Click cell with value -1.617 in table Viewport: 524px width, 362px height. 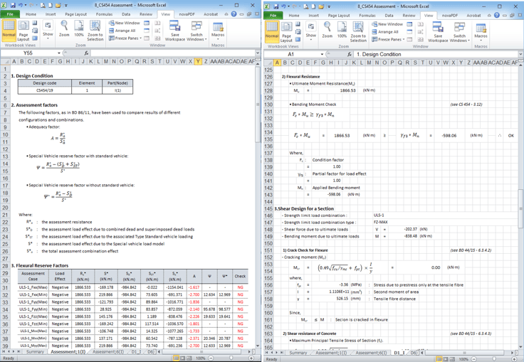[194, 287]
